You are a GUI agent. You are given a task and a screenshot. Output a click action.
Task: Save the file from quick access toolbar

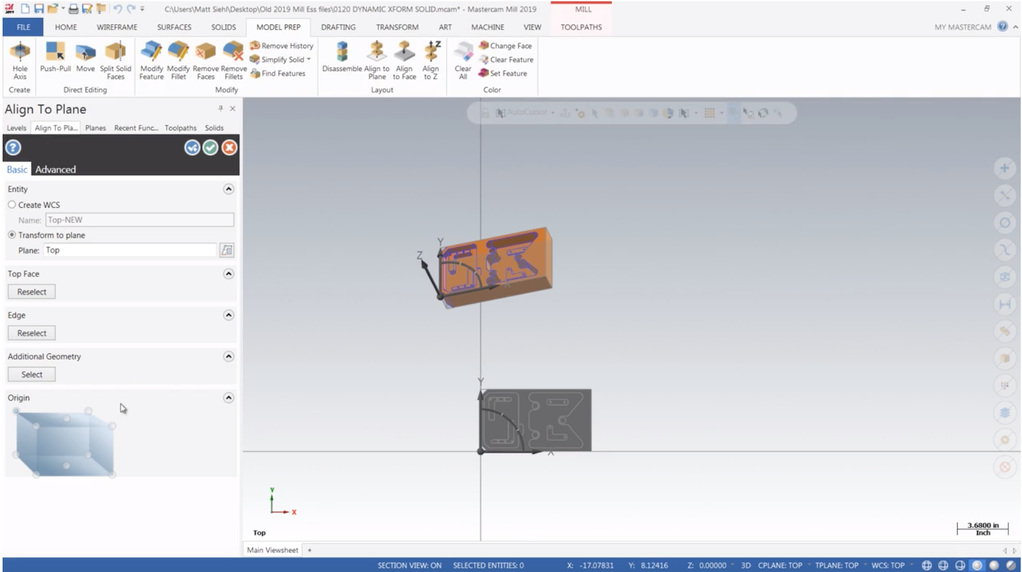click(39, 9)
